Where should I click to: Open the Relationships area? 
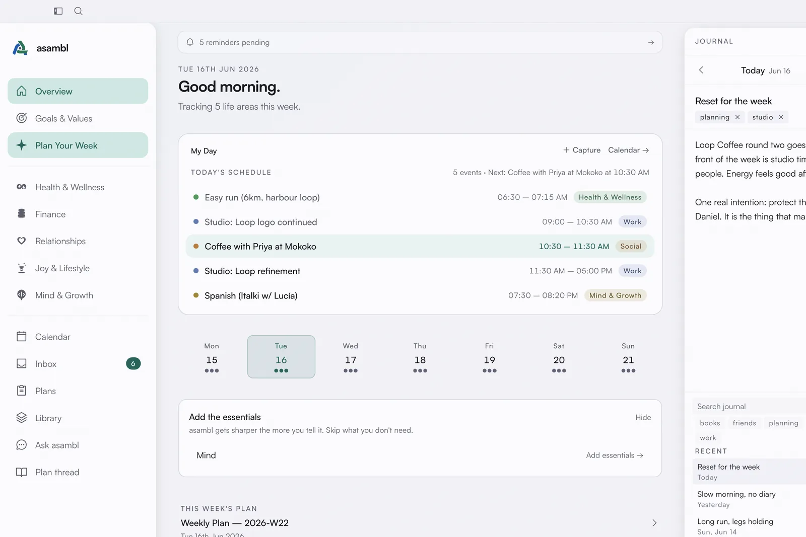point(78,241)
